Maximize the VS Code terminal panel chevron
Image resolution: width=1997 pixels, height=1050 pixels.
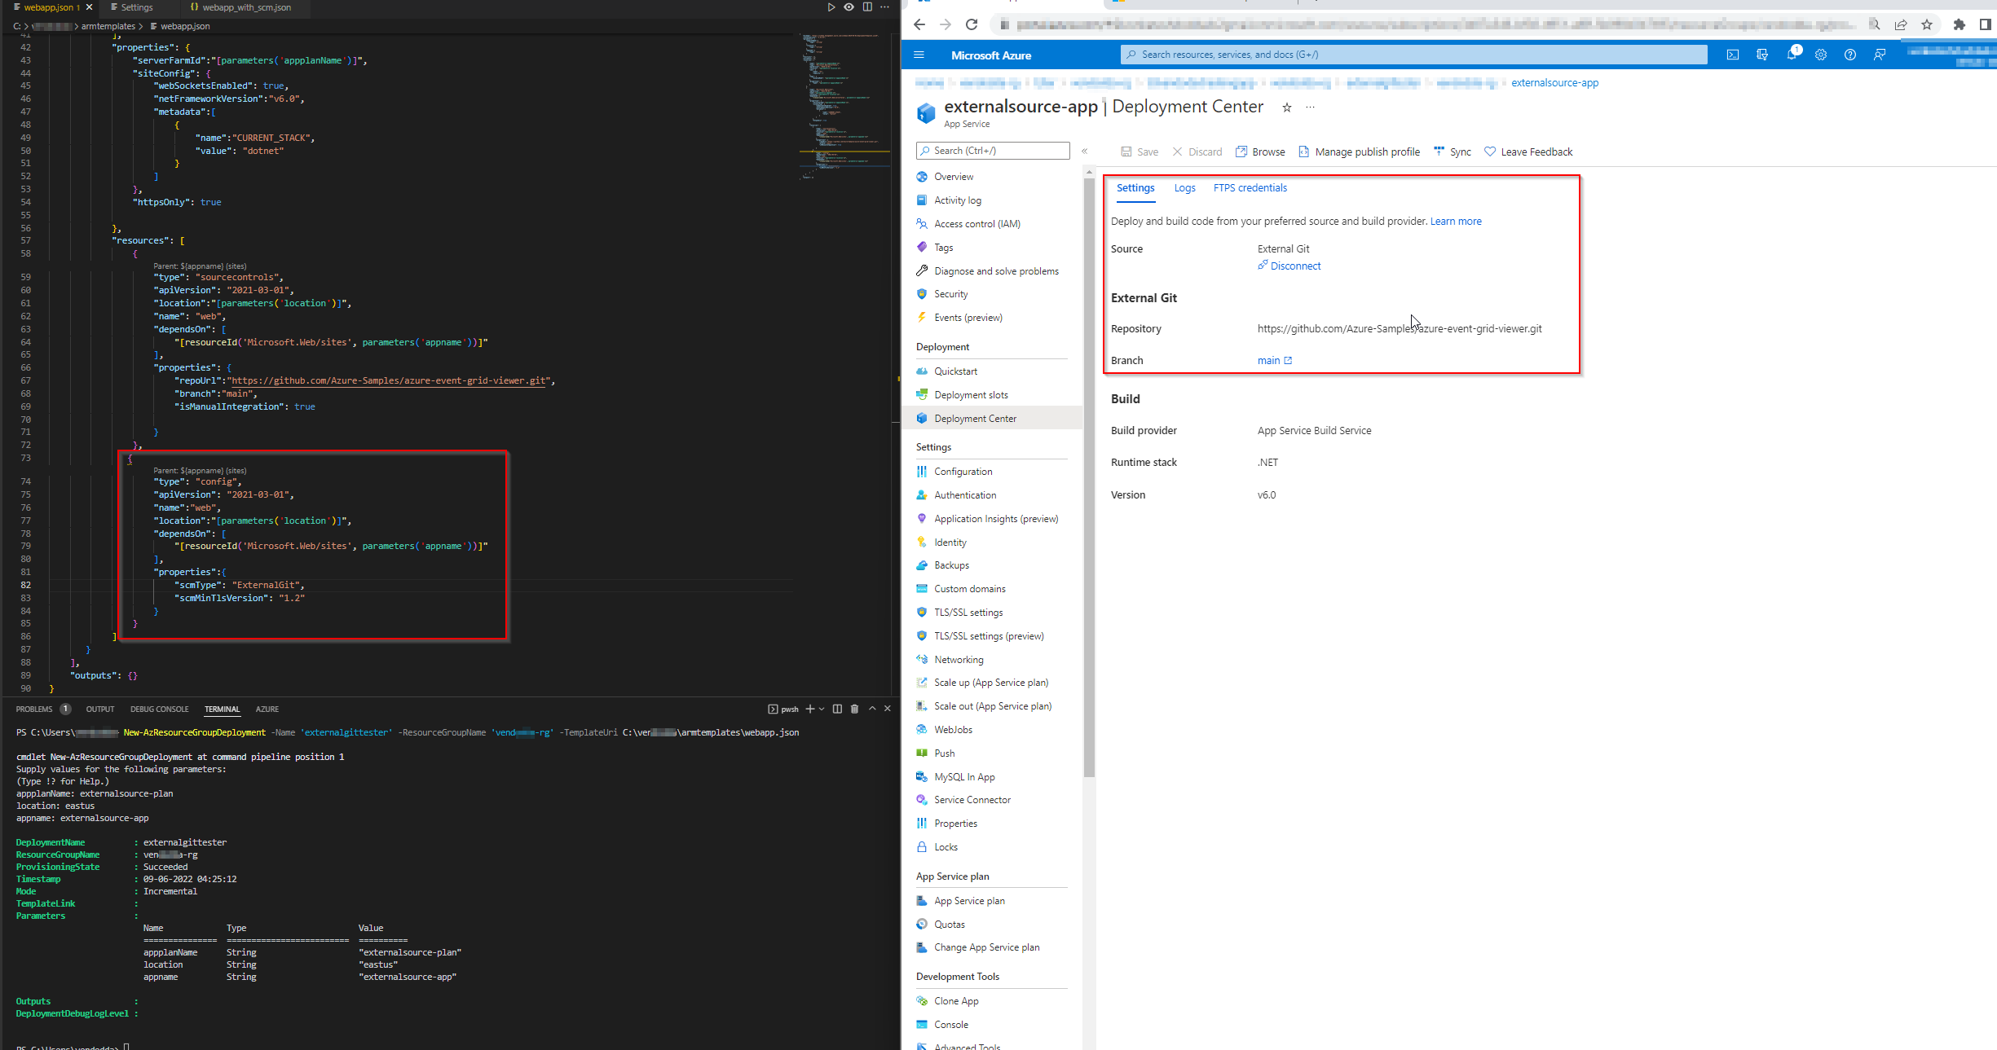point(871,709)
